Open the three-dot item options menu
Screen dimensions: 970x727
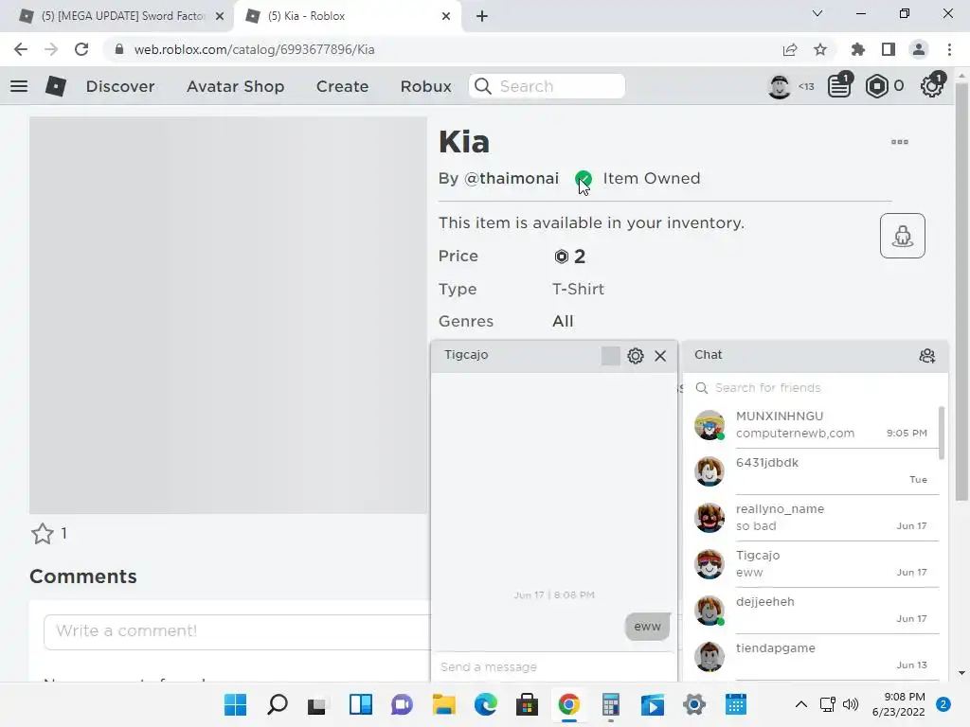900,142
